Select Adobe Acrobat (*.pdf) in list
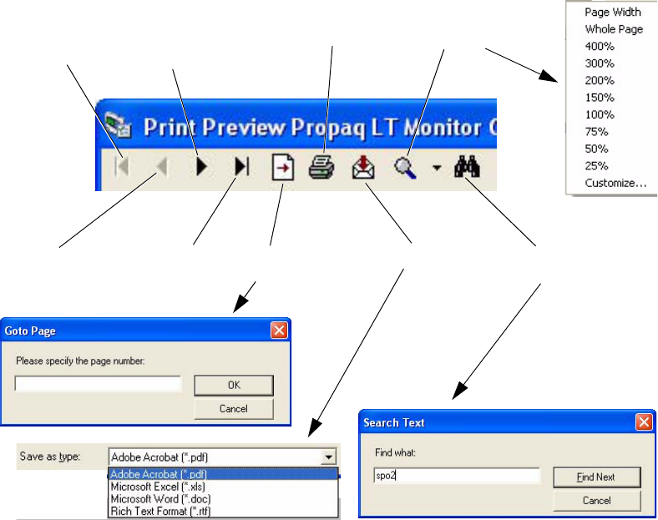This screenshot has width=658, height=520. click(x=223, y=474)
